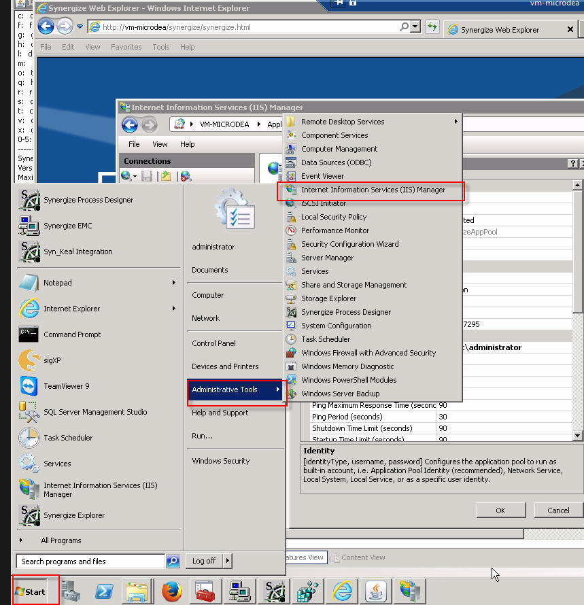This screenshot has height=605, width=584.
Task: Expand Notepad jump list arrow
Action: pos(173,282)
